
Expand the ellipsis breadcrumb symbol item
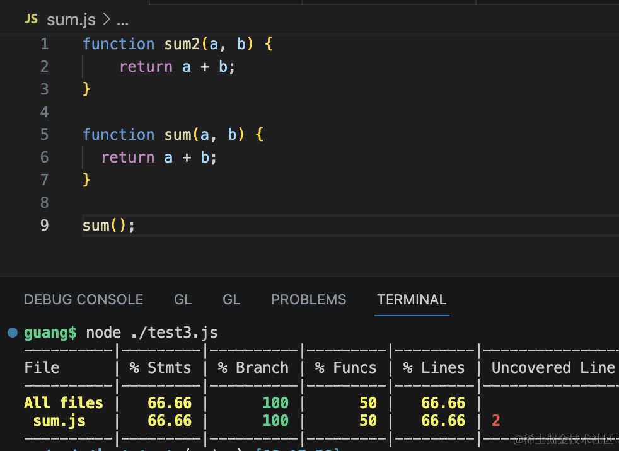(x=122, y=20)
